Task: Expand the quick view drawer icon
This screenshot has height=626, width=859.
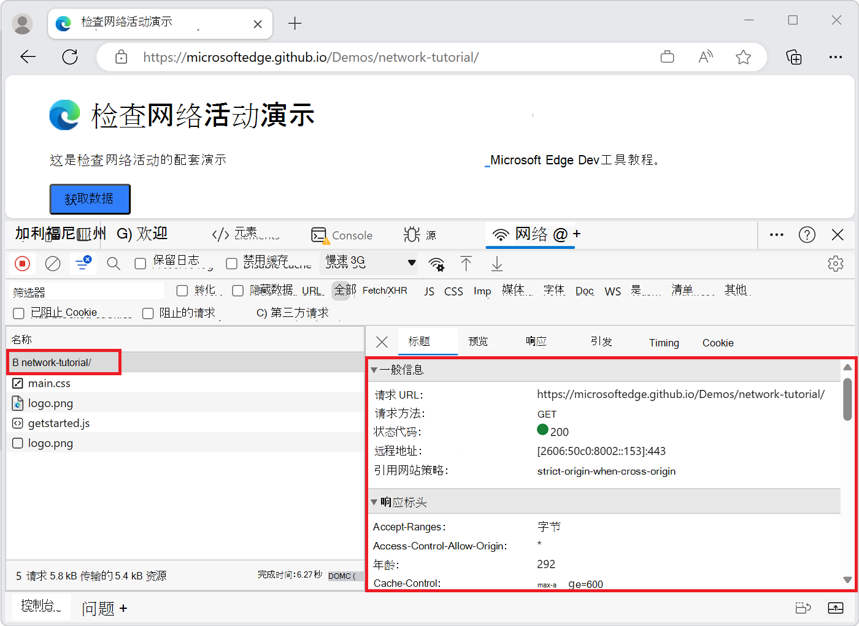Action: click(x=836, y=608)
